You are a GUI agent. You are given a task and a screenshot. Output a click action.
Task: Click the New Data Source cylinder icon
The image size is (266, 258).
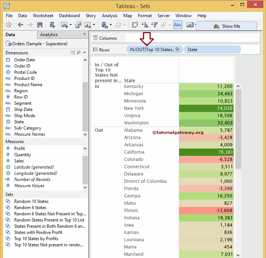[x=52, y=25]
